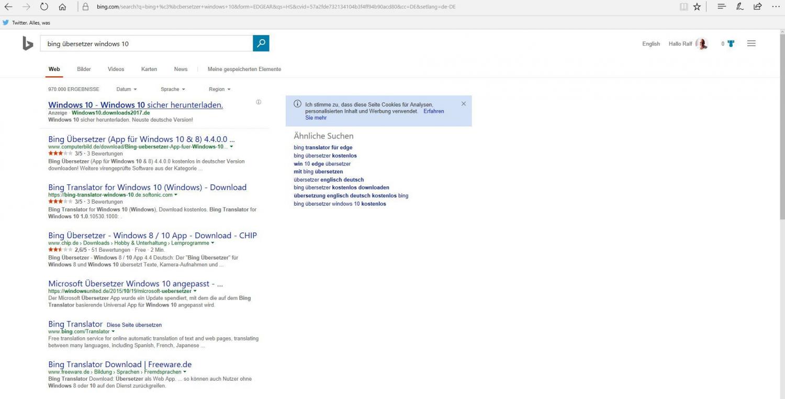The image size is (785, 399).
Task: Click the Windows10.downloads2017.de ad URL
Action: 111,113
